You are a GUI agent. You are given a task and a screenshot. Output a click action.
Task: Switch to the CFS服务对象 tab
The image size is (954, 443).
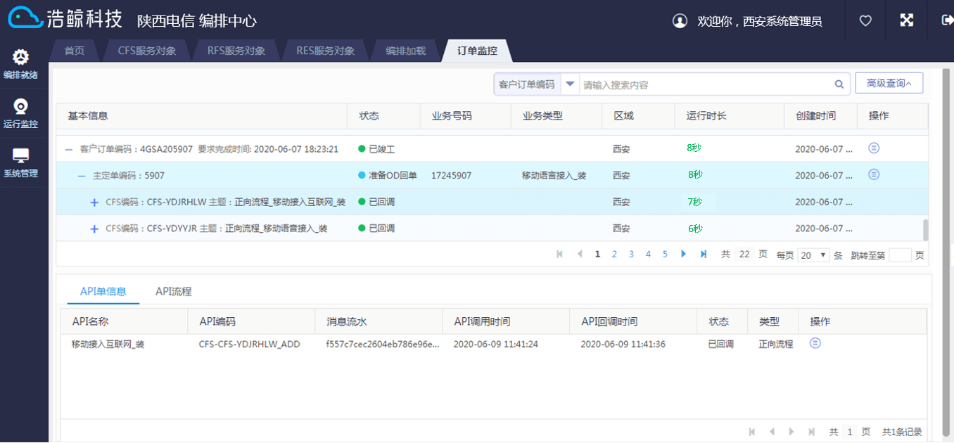coord(146,51)
